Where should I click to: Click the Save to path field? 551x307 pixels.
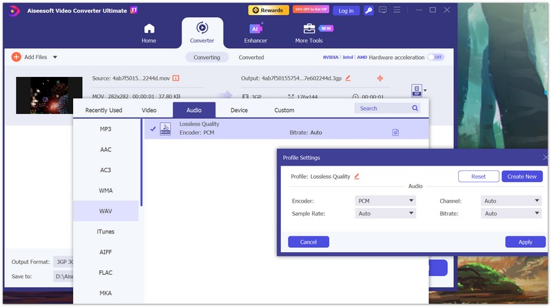(63, 277)
